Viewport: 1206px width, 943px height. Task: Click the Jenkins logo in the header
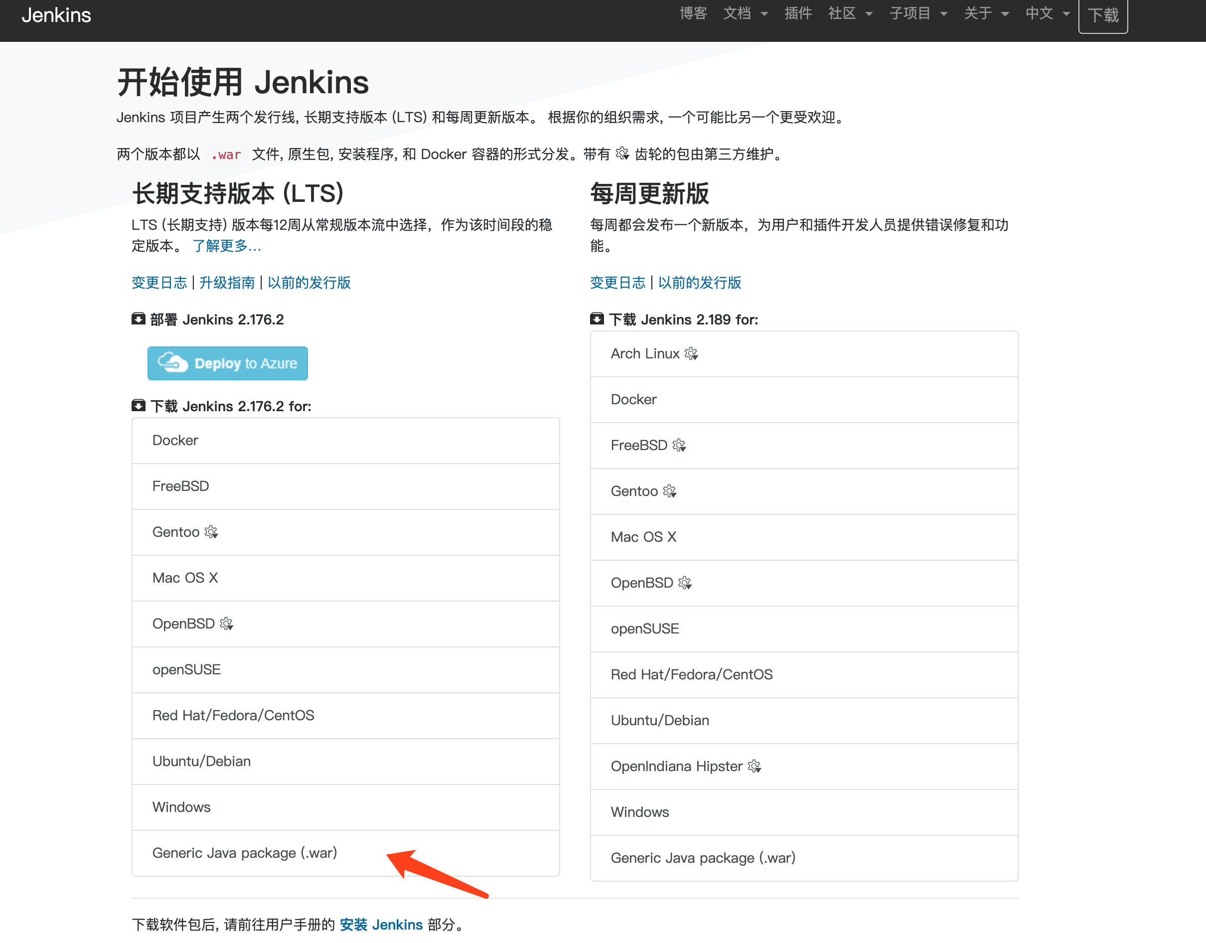(56, 15)
